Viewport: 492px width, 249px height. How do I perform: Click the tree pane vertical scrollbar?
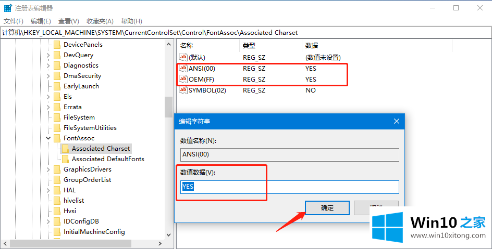168,107
